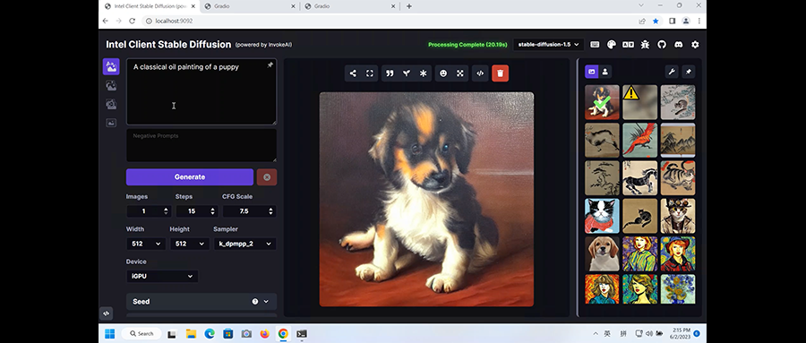Open the keyboard hotkeys icon in header
806x343 pixels.
point(595,45)
